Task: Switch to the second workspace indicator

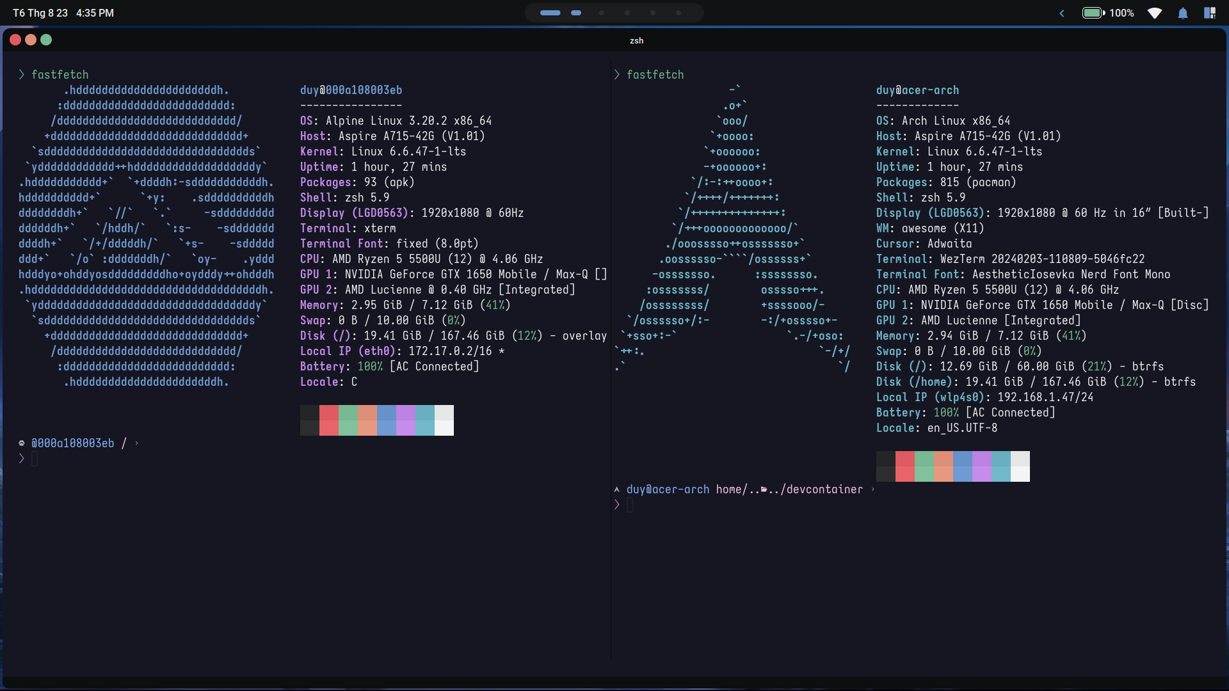Action: click(576, 13)
